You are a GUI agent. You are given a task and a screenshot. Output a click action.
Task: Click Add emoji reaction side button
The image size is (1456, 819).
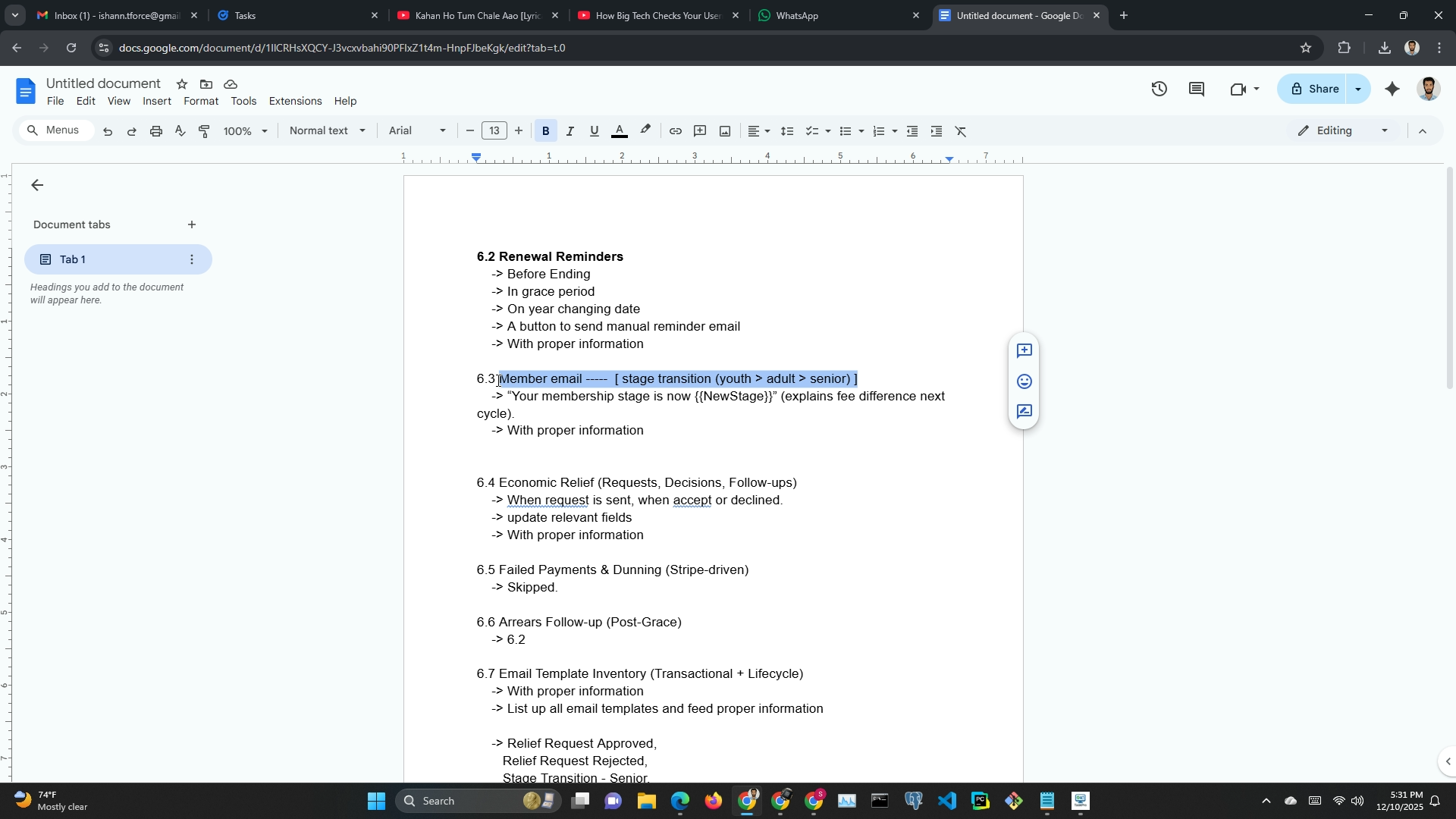click(x=1024, y=381)
